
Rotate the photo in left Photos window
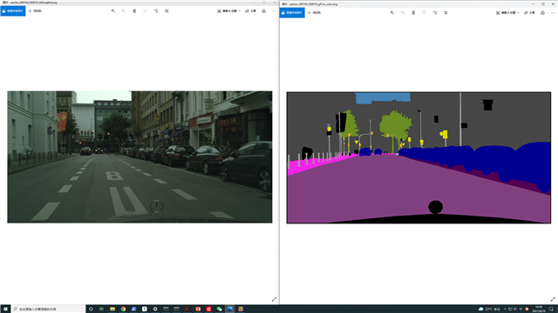click(156, 11)
